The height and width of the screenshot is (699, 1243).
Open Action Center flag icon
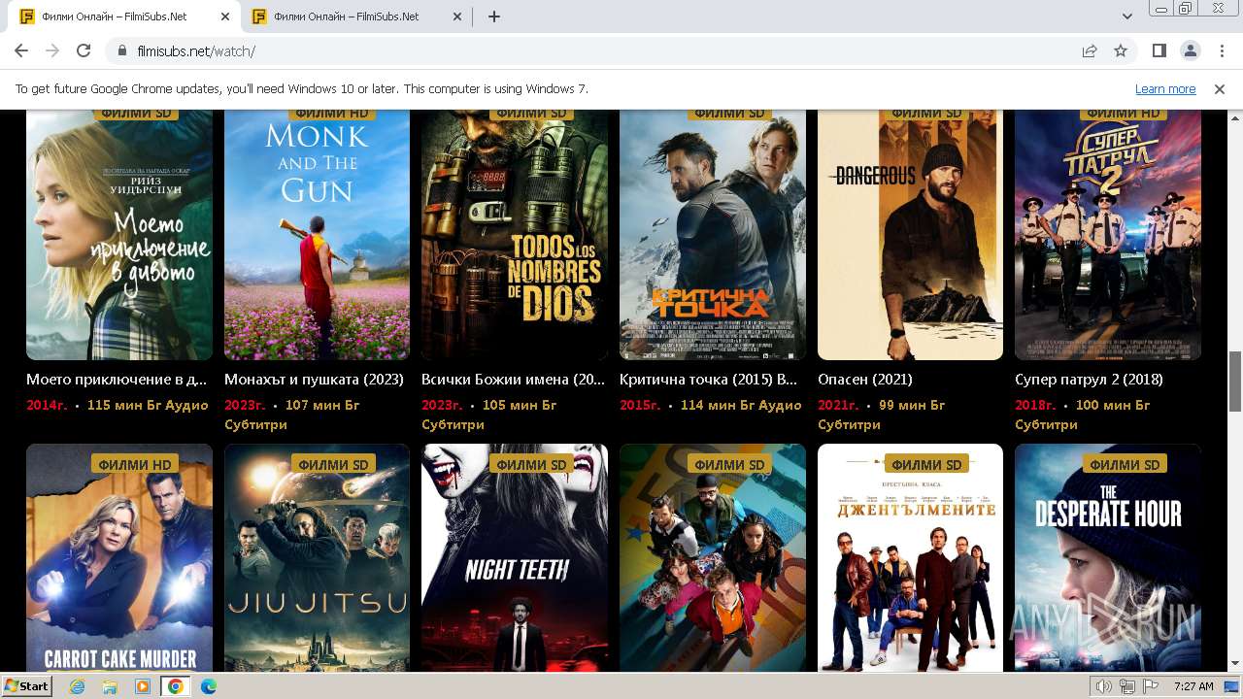pyautogui.click(x=1150, y=686)
